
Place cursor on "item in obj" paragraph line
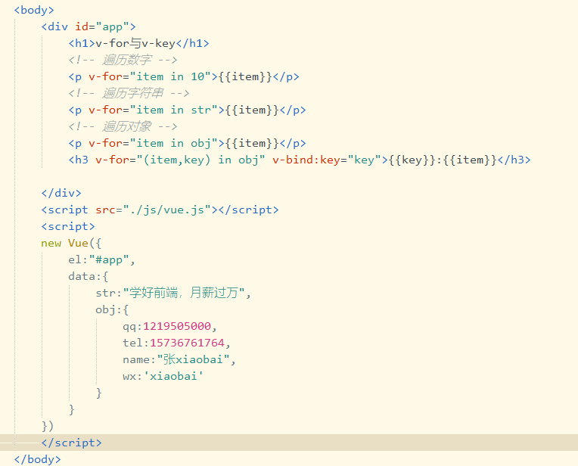(187, 143)
